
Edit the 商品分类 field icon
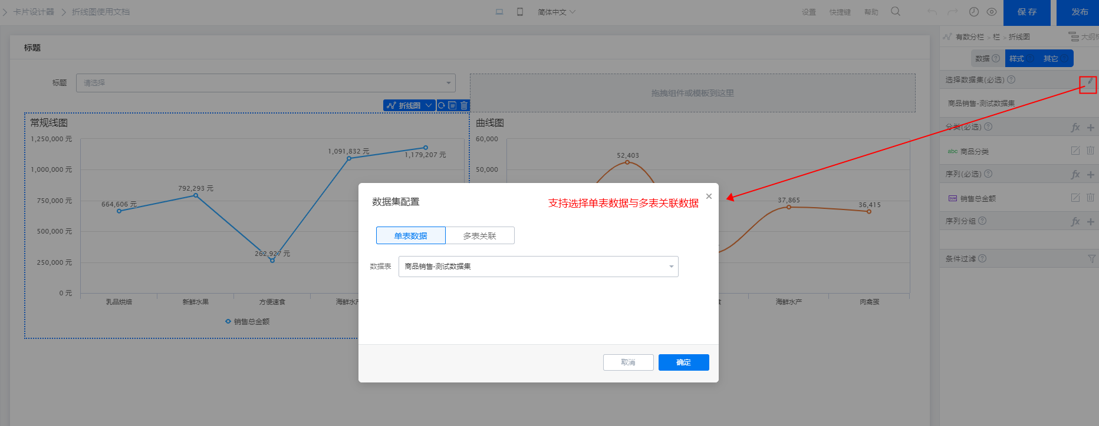click(x=1075, y=151)
